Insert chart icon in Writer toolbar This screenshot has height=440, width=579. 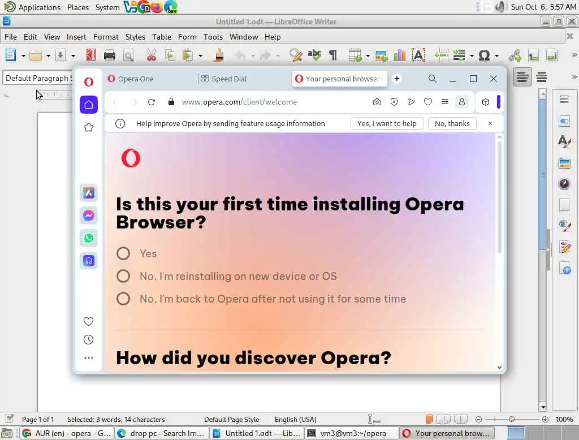pyautogui.click(x=400, y=55)
